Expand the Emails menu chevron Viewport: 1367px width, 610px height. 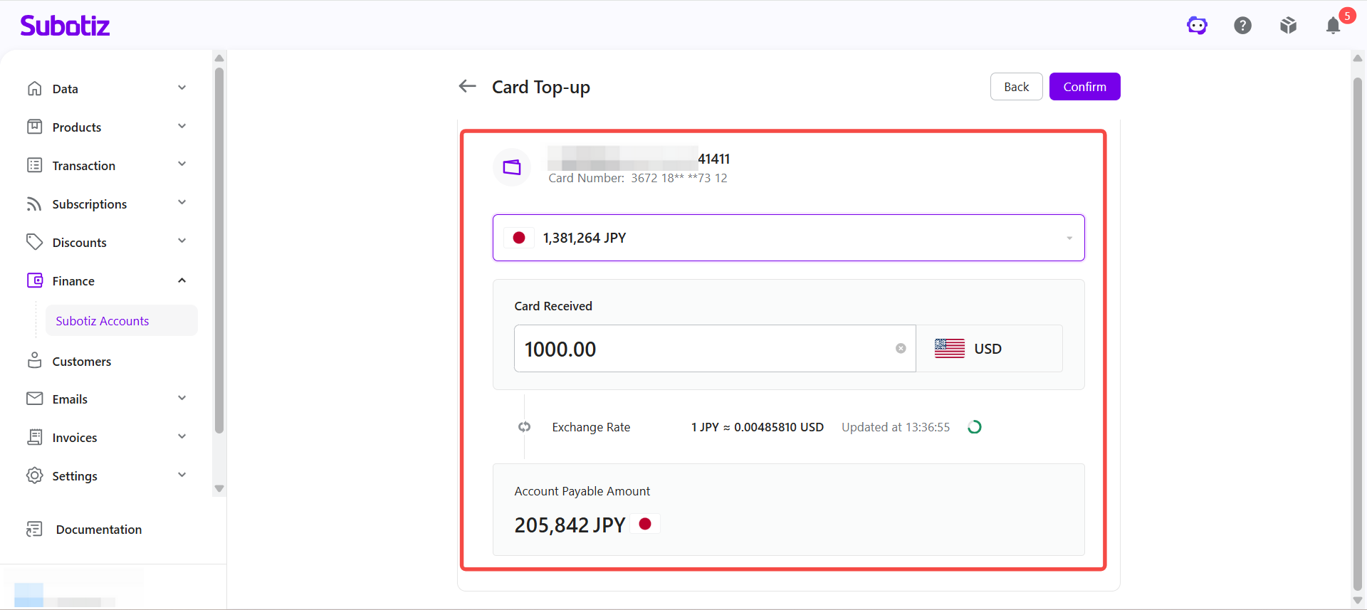(182, 399)
